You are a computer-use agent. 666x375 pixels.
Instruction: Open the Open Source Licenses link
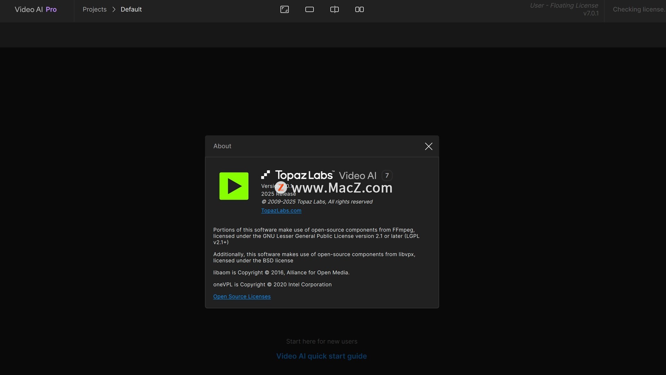click(x=242, y=297)
